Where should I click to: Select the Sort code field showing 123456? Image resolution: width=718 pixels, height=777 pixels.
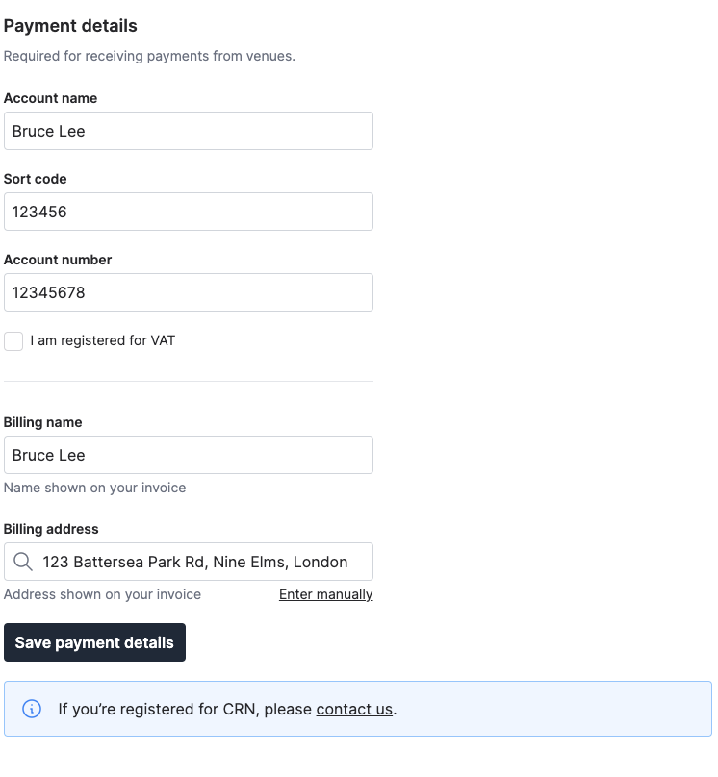pyautogui.click(x=189, y=212)
